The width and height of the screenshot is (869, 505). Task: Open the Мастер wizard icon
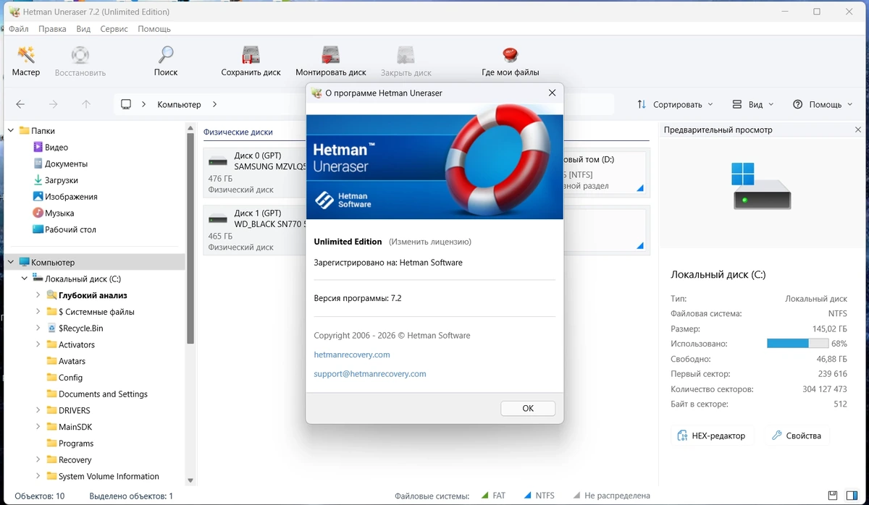(26, 55)
